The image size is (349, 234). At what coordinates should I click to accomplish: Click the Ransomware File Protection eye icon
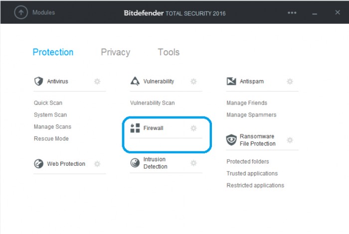click(x=231, y=140)
